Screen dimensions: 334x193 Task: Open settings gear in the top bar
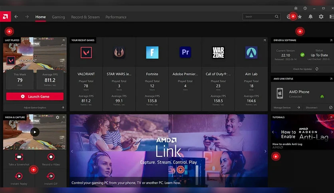coord(321,17)
